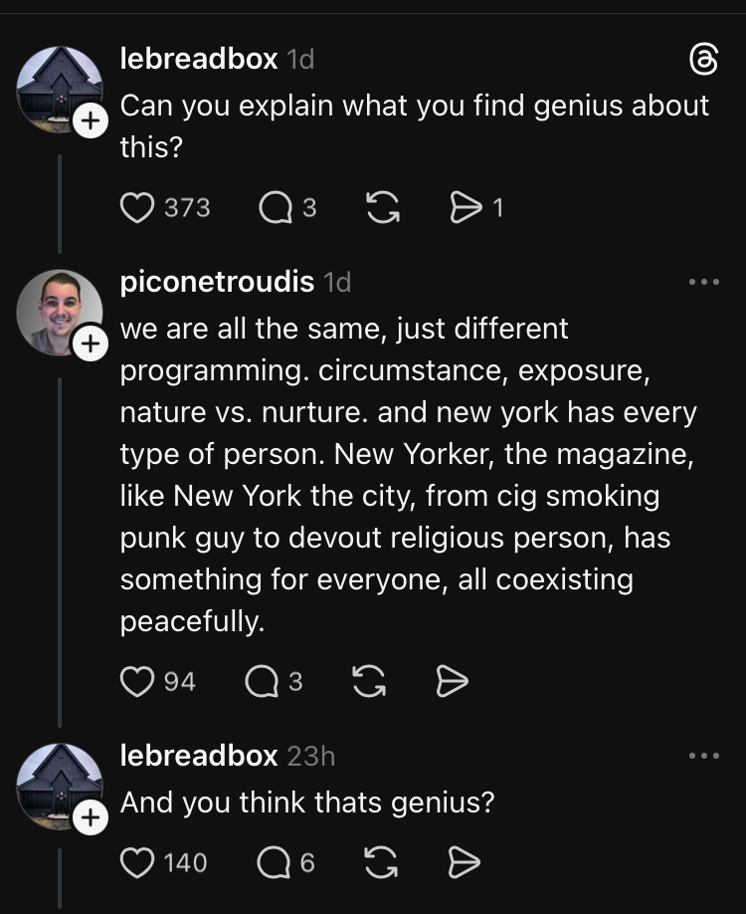746x914 pixels.
Task: Repost the "And you think thats genius?" post
Action: coord(379,862)
